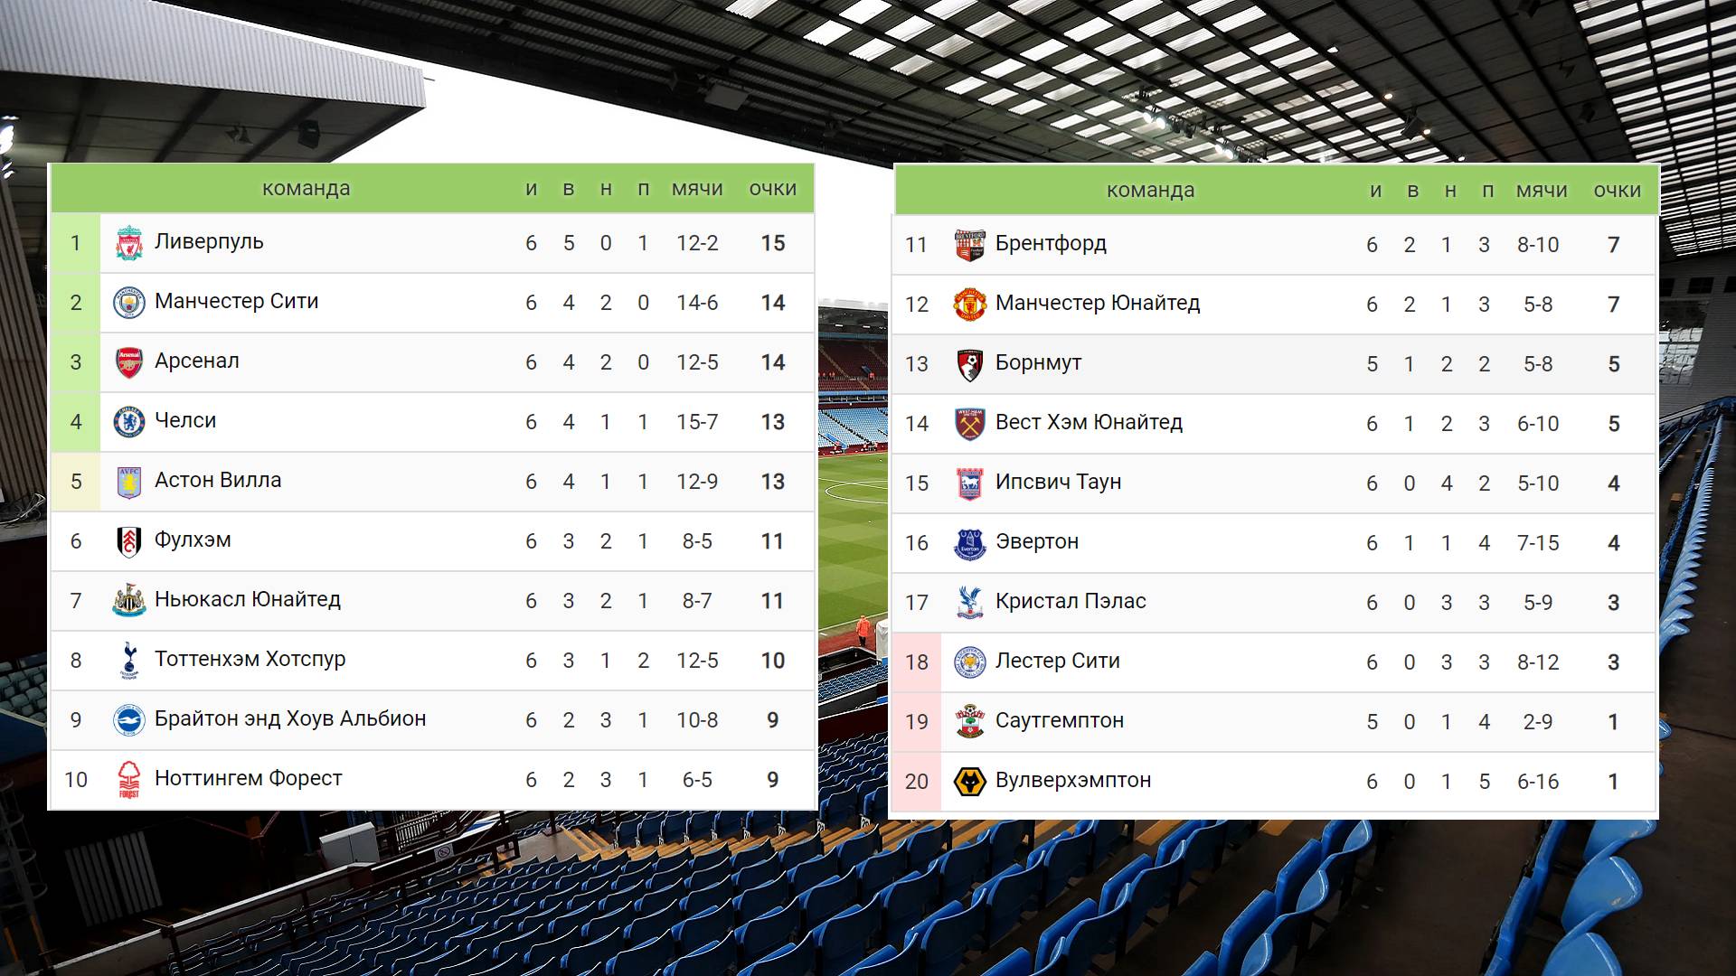Click the Manchester United crest icon
Viewport: 1736px width, 976px height.
click(x=970, y=305)
